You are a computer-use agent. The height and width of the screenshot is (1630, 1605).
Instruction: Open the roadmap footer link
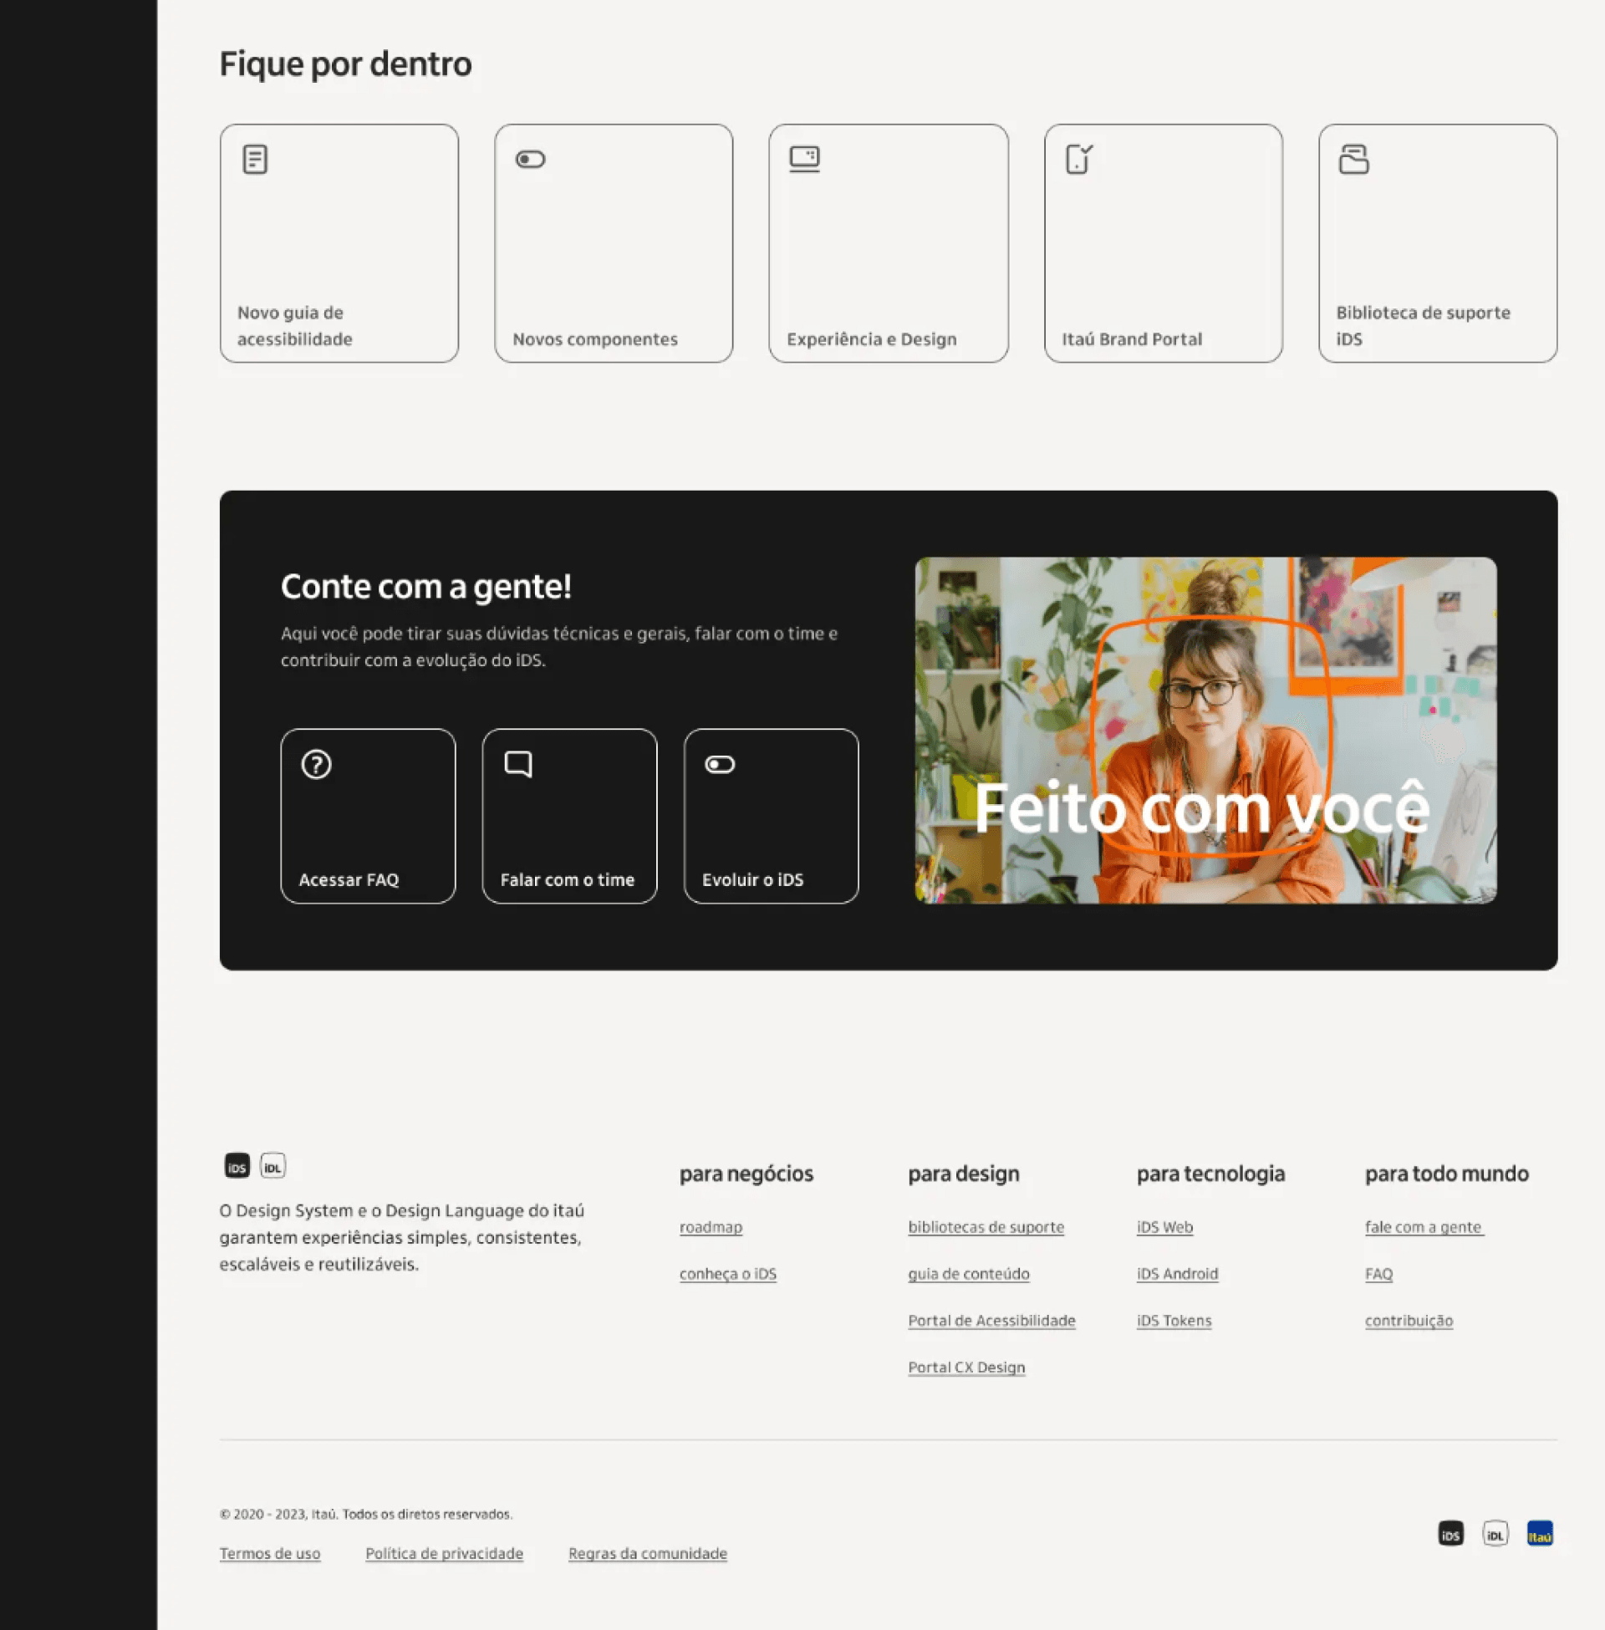pos(711,1227)
